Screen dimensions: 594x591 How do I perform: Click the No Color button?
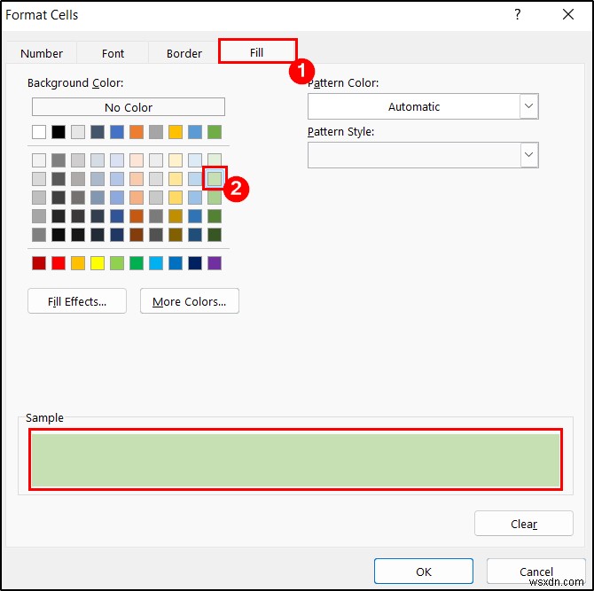[x=129, y=107]
